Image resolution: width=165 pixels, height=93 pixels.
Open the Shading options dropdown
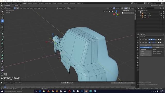click(x=133, y=8)
